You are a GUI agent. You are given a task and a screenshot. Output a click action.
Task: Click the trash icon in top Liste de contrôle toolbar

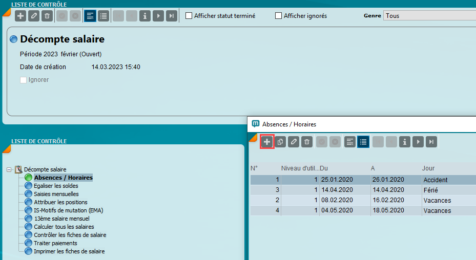47,16
